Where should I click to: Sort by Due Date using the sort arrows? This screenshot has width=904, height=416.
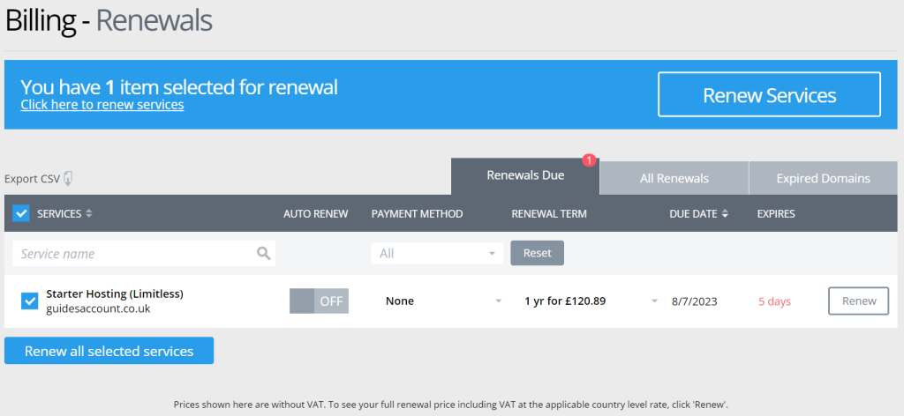coord(725,213)
